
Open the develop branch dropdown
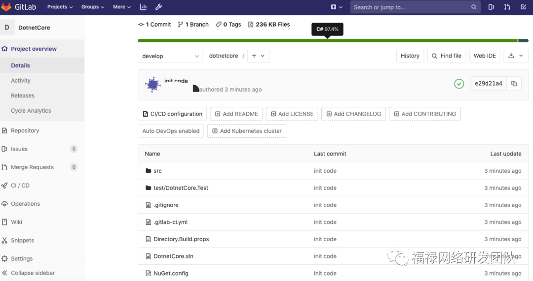(170, 56)
